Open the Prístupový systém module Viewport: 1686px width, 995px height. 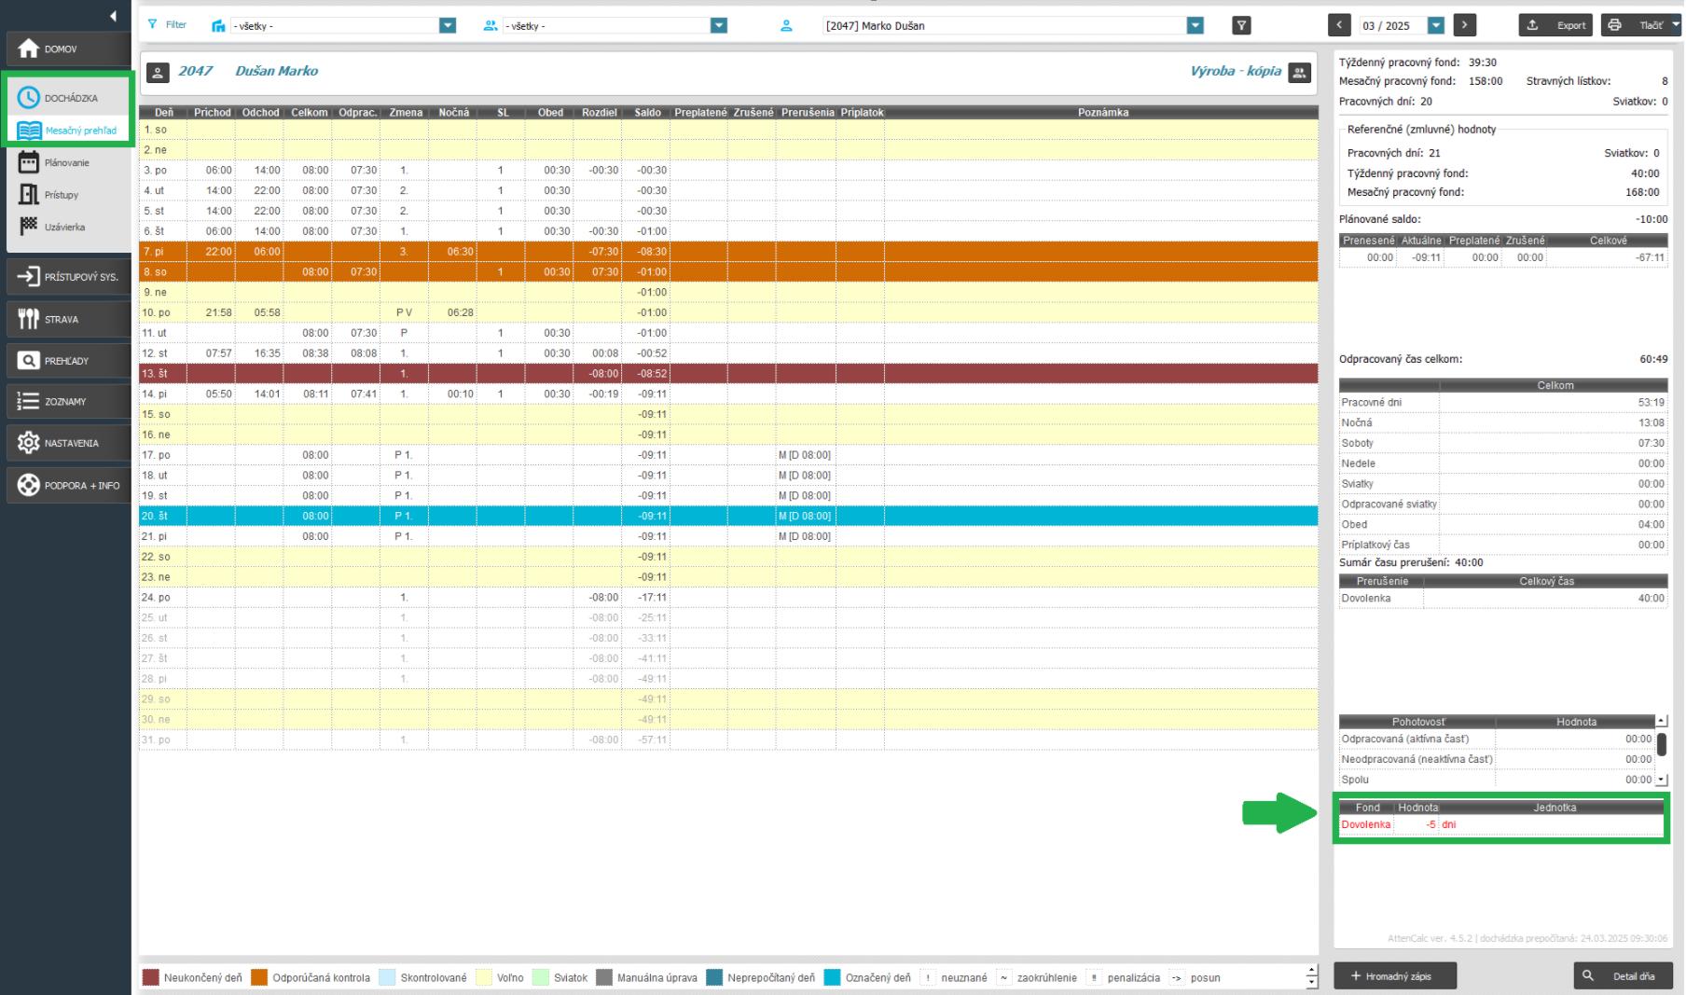(x=65, y=277)
